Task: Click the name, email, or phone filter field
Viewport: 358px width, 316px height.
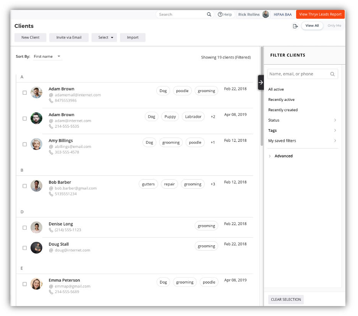Action: [x=298, y=74]
